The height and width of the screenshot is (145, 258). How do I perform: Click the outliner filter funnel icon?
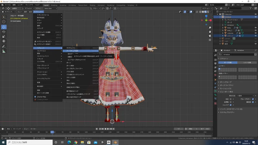point(251,8)
